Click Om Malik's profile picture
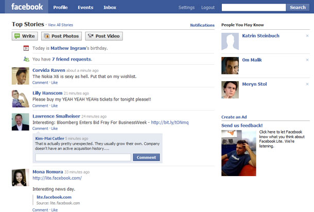 [230, 66]
